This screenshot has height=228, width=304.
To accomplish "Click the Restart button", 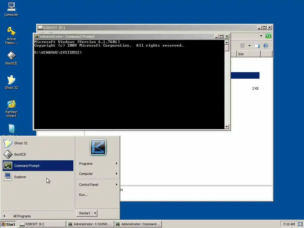I will (x=85, y=213).
